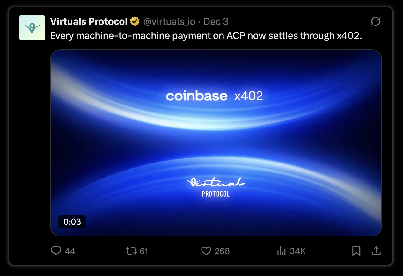403x276 pixels.
Task: Click the 61 reposts count
Action: coord(144,251)
